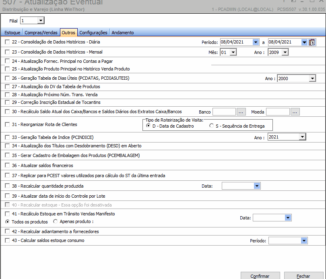The height and width of the screenshot is (279, 326).
Task: Select Apenas produto radio option
Action: [55, 221]
